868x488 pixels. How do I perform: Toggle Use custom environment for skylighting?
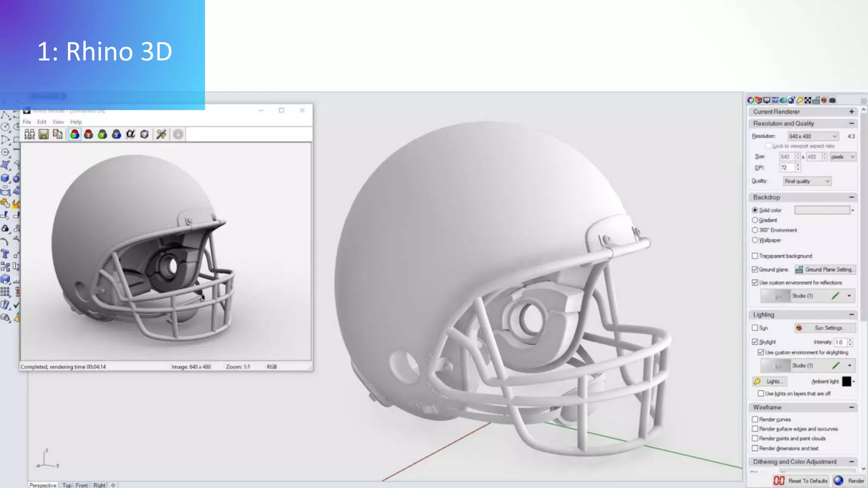tap(761, 352)
